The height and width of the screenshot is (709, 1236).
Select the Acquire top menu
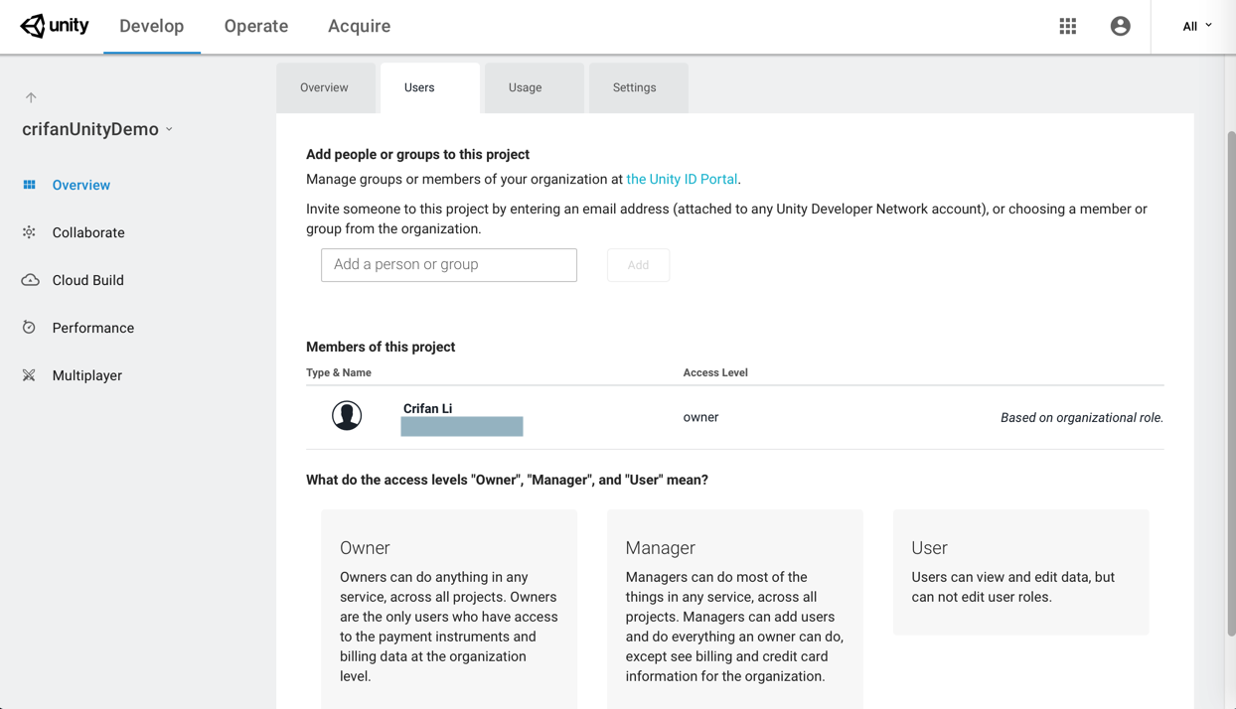click(x=359, y=27)
